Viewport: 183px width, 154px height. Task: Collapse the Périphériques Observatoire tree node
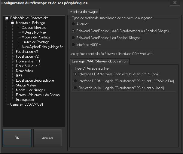tap(7, 18)
